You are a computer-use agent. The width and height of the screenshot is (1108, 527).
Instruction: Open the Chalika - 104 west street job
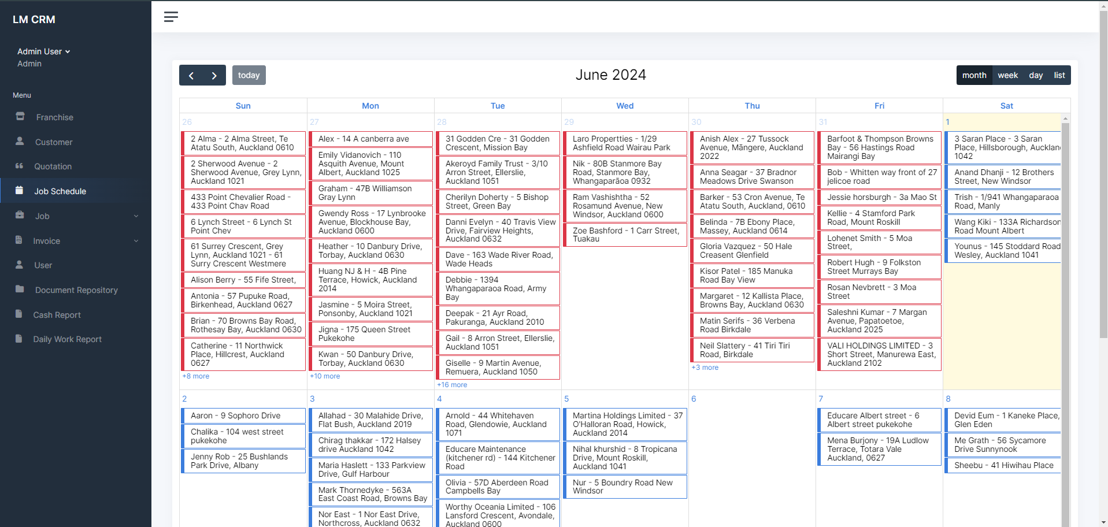(x=243, y=436)
